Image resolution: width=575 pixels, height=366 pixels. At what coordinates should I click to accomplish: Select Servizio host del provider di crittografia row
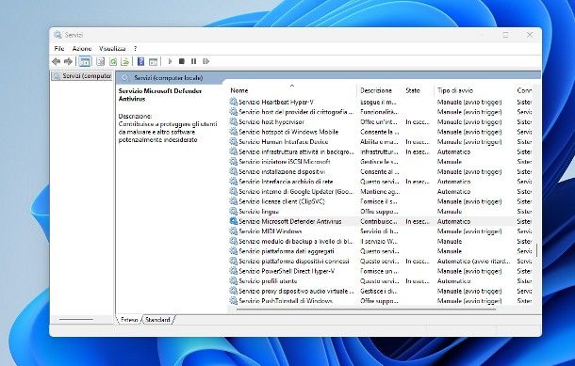[380, 112]
